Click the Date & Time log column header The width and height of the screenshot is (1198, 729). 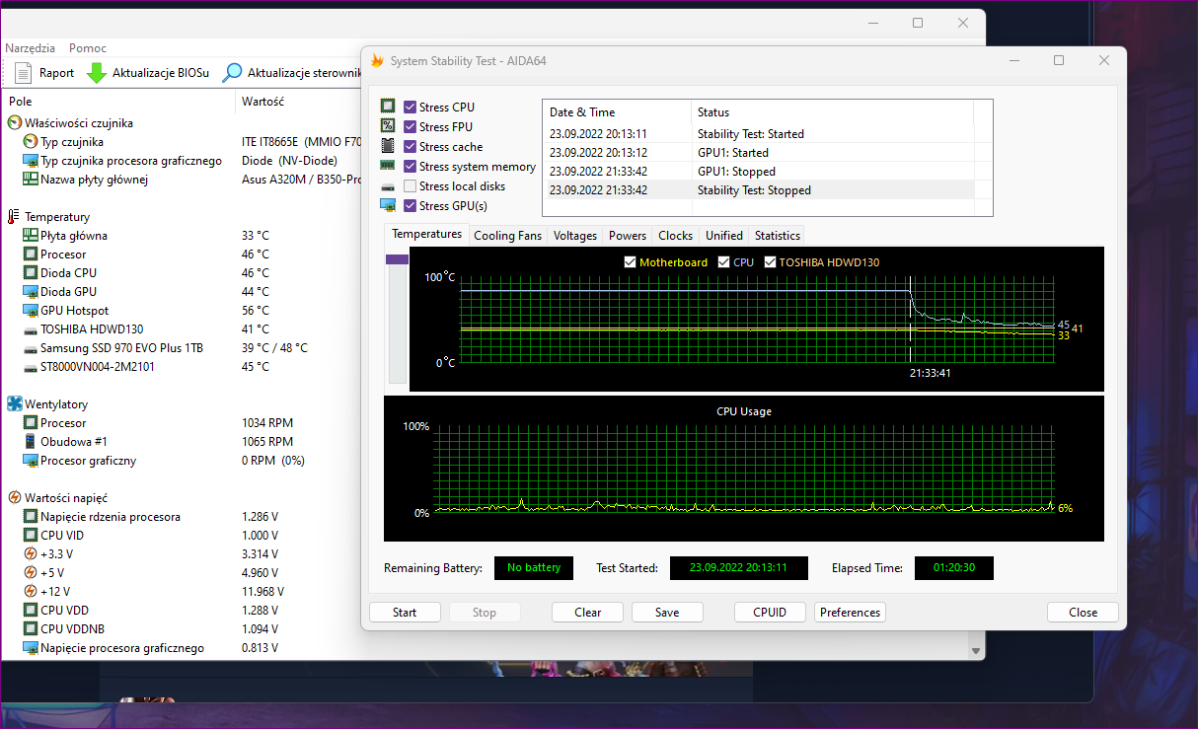[617, 112]
